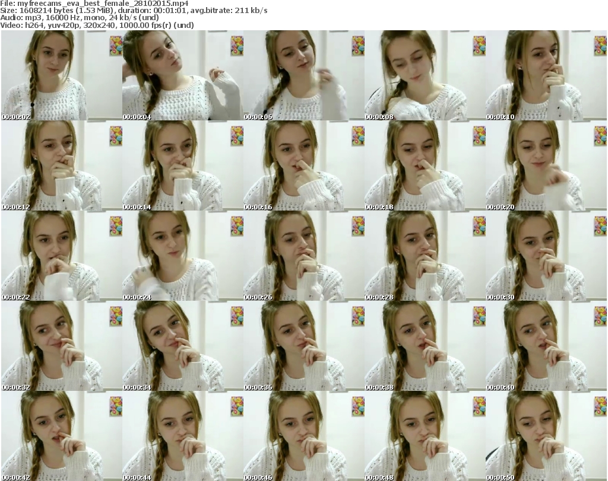Click the 'Audio: mp3, 16000 Hz' line

(80, 18)
